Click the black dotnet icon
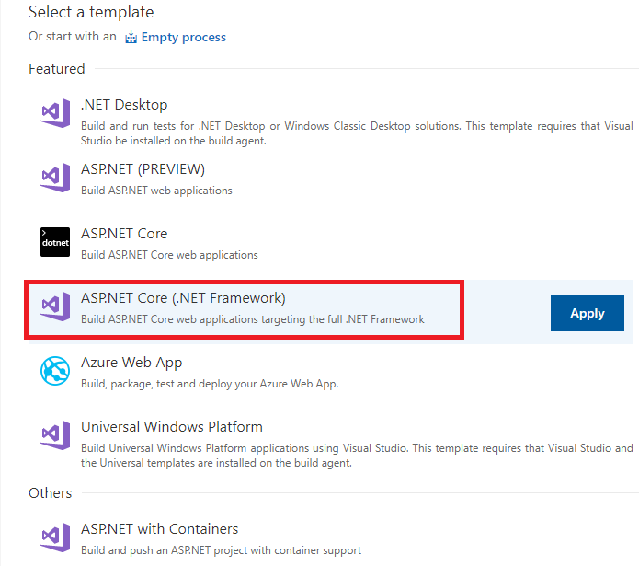This screenshot has width=639, height=566. [x=55, y=242]
